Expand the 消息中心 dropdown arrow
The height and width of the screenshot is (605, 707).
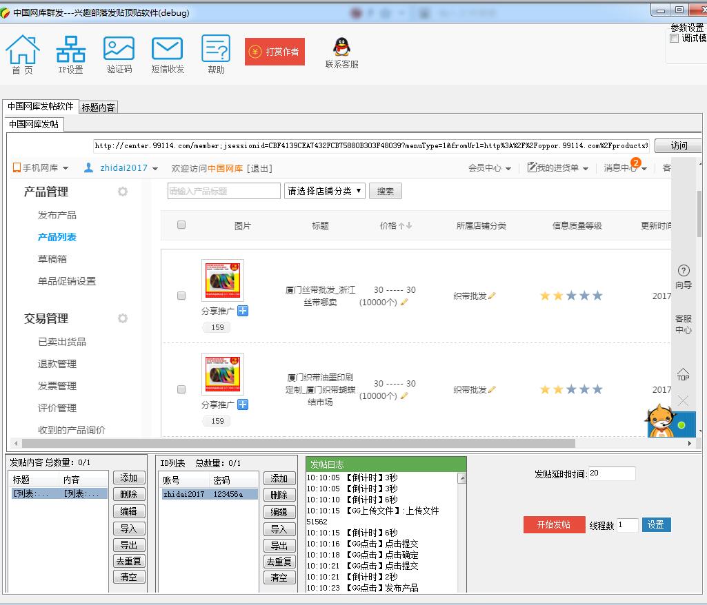(644, 169)
